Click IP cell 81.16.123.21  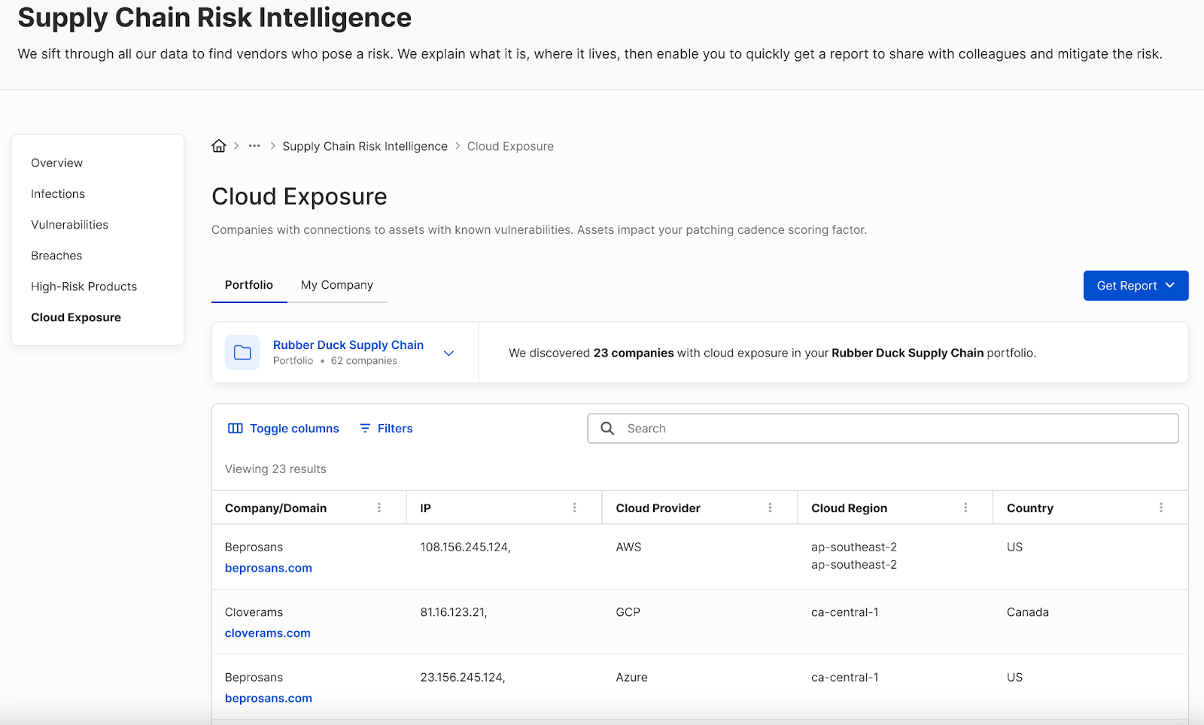(x=454, y=612)
